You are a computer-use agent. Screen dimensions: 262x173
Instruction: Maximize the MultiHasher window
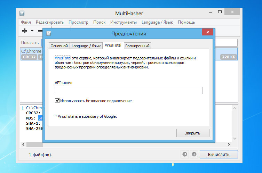[220, 12]
